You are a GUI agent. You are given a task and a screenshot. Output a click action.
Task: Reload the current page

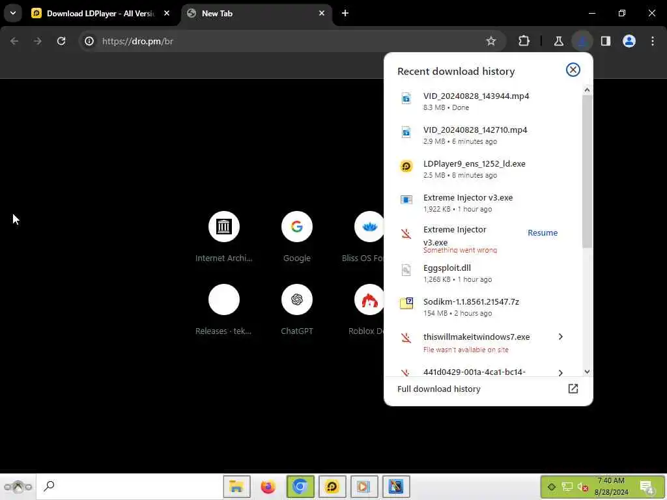pyautogui.click(x=61, y=41)
